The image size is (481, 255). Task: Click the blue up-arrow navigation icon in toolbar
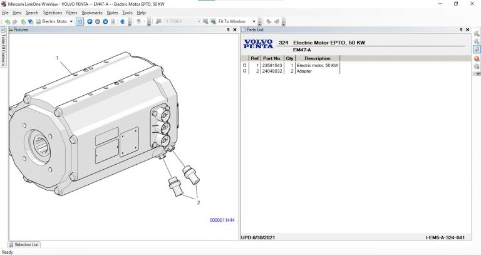tap(90, 21)
